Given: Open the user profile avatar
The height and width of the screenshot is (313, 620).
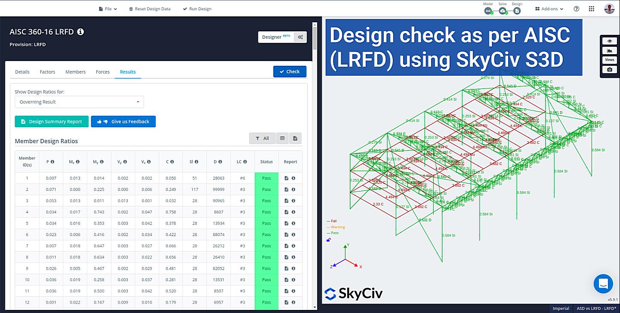Looking at the screenshot, I should [x=609, y=9].
